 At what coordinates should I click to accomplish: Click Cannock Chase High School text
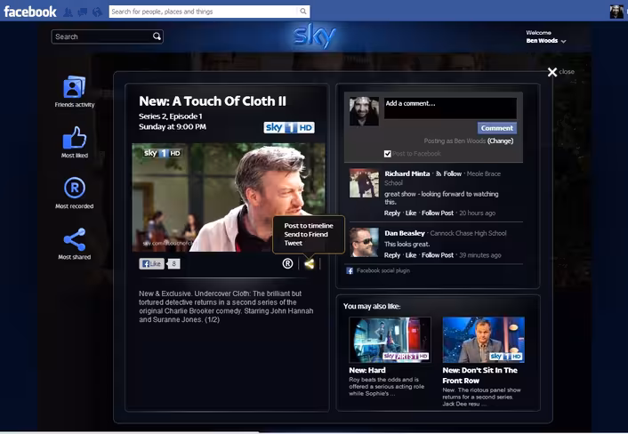(468, 233)
